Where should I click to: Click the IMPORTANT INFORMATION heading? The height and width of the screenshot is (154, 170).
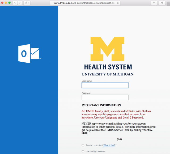pyautogui.click(x=101, y=105)
